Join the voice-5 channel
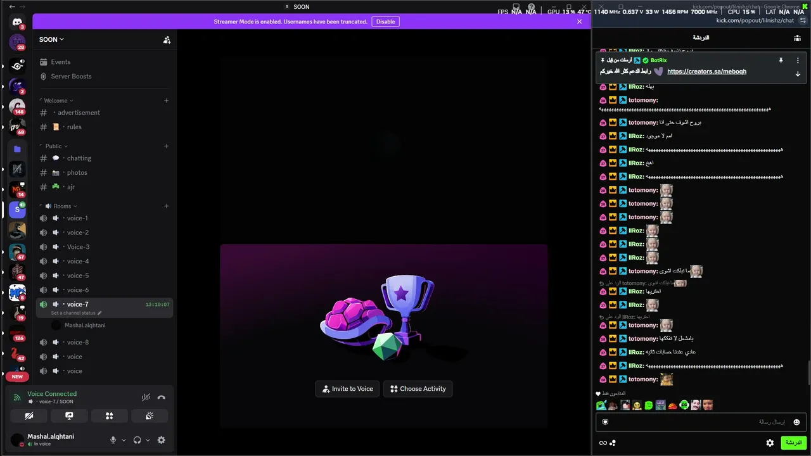The width and height of the screenshot is (811, 456). pos(105,275)
